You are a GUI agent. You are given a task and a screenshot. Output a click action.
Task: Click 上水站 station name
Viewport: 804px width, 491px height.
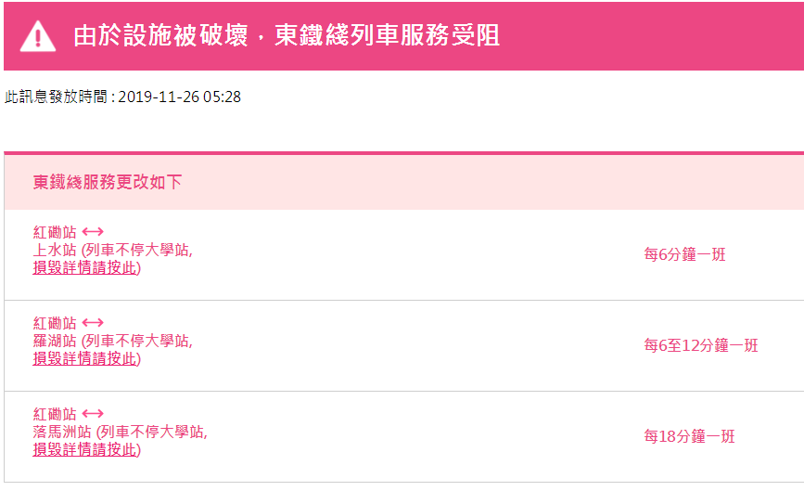(x=55, y=251)
